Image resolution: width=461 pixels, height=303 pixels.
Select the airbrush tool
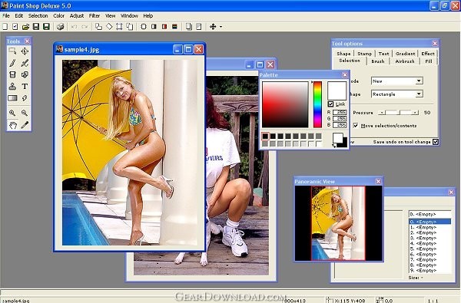click(x=25, y=63)
